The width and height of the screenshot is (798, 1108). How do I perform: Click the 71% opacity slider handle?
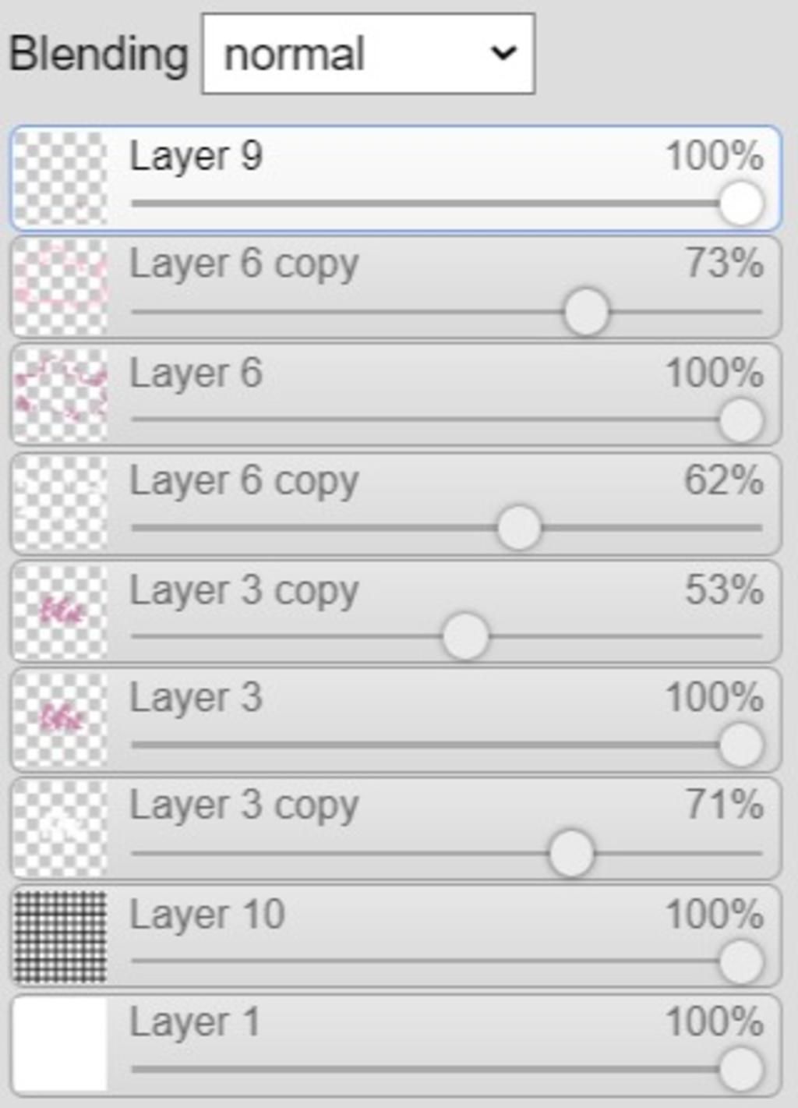pos(571,853)
